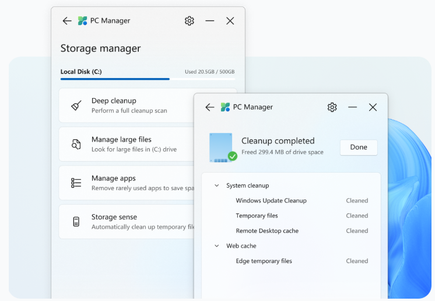The image size is (435, 301).
Task: Open settings gear in Cleanup completed window
Action: (x=332, y=107)
